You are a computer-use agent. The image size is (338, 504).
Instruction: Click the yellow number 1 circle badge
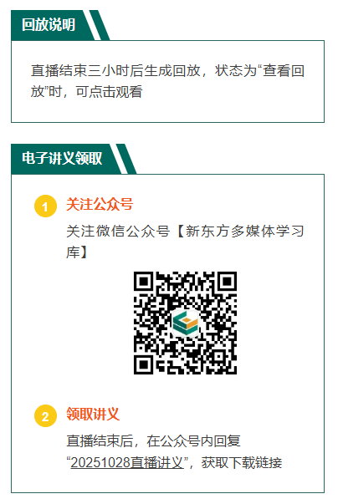[45, 206]
